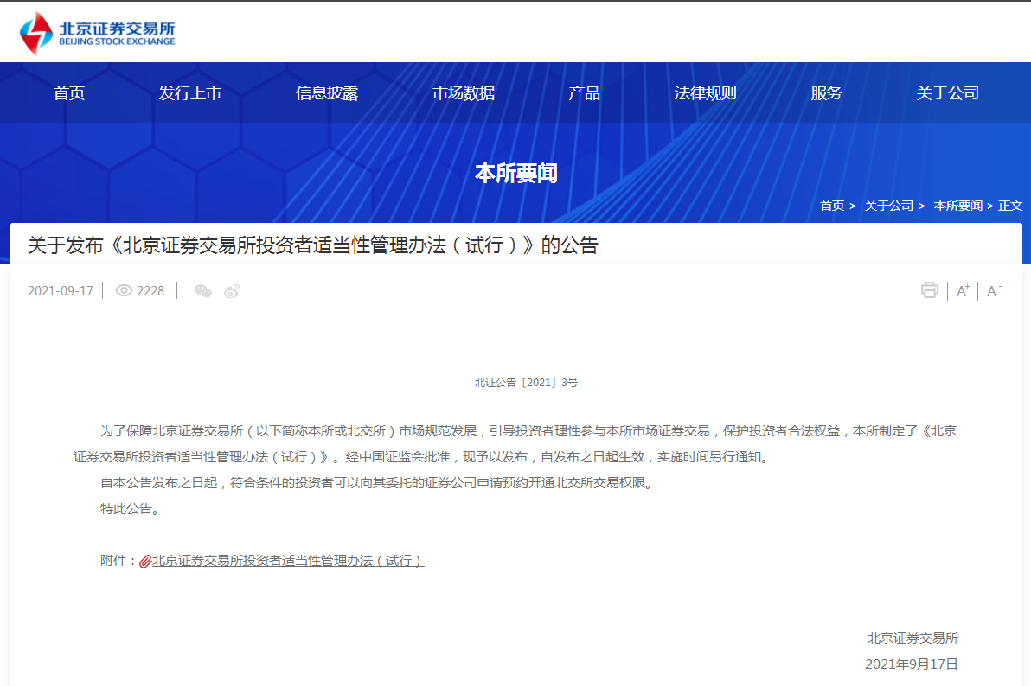
Task: Click the closing date 2021年9月17日
Action: click(x=912, y=664)
